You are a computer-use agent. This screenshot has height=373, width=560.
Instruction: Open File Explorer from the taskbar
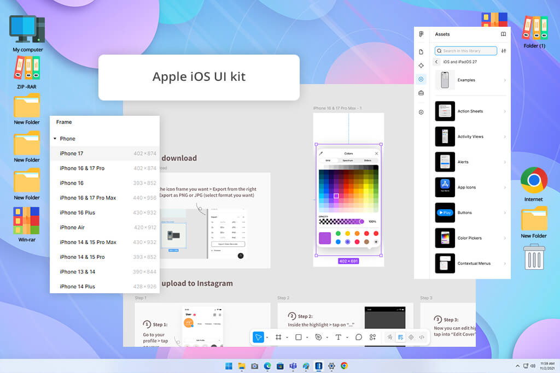pyautogui.click(x=242, y=366)
